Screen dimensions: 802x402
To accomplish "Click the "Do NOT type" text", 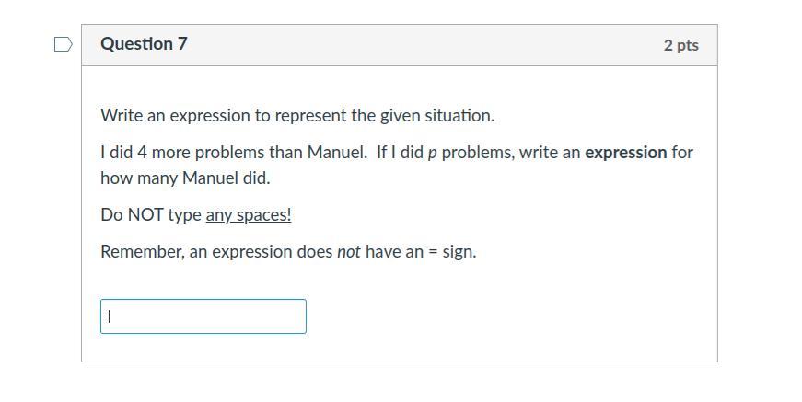I will tap(151, 215).
